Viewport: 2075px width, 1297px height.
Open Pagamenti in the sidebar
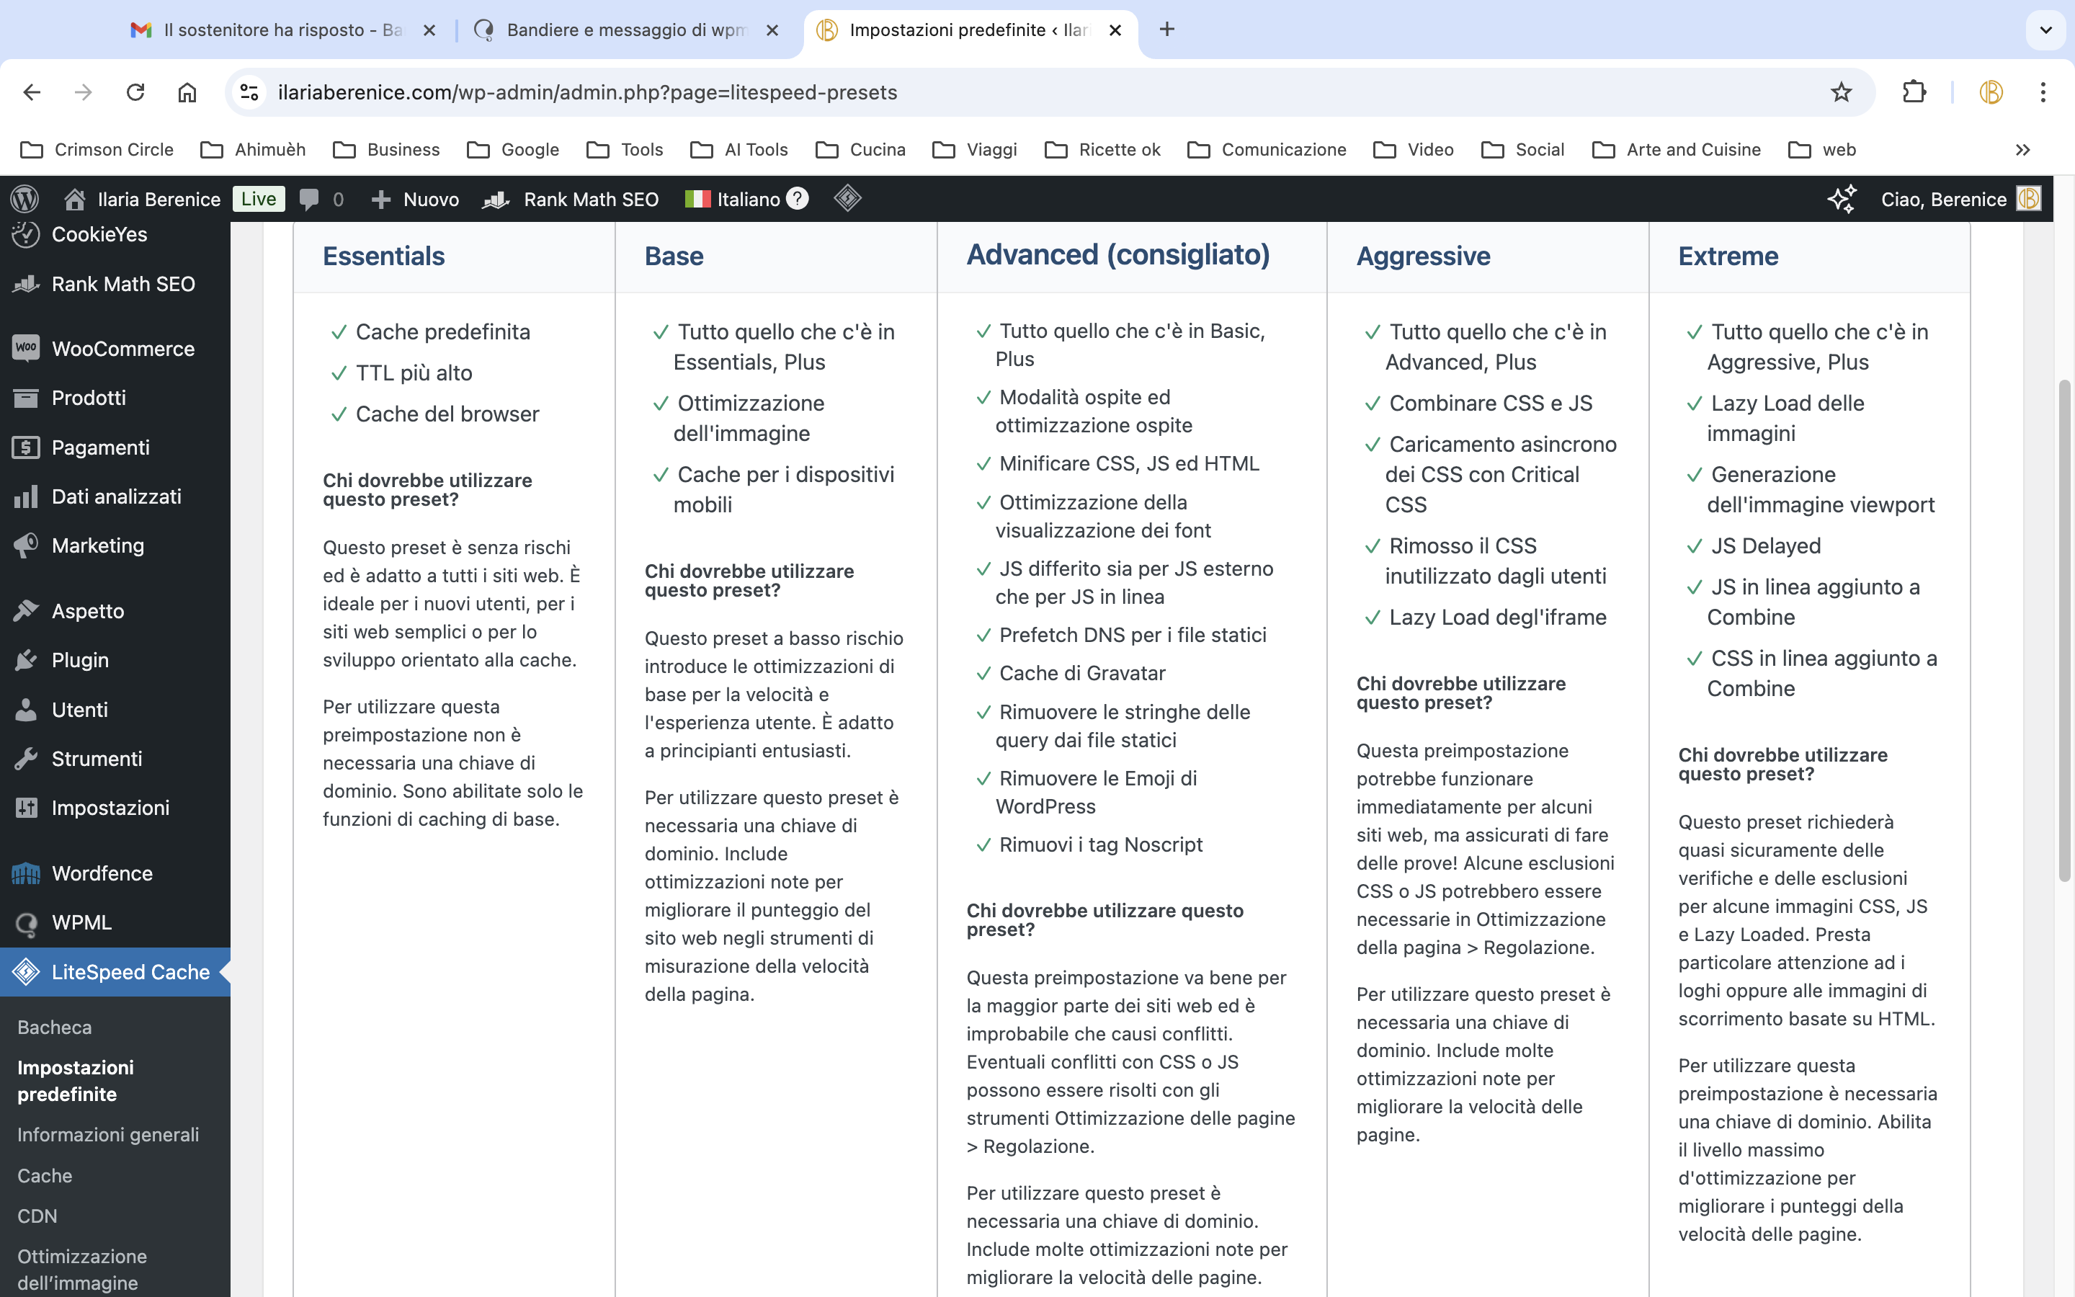(x=115, y=447)
